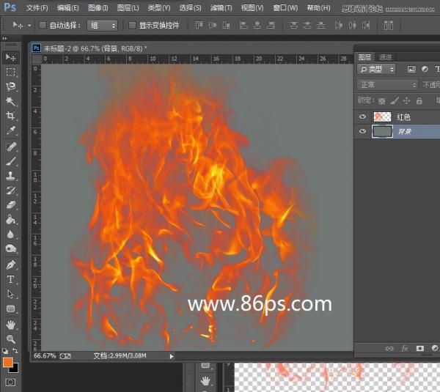Viewport: 440px width, 392px height.
Task: Open the 组 auto-select dropdown
Action: (103, 25)
